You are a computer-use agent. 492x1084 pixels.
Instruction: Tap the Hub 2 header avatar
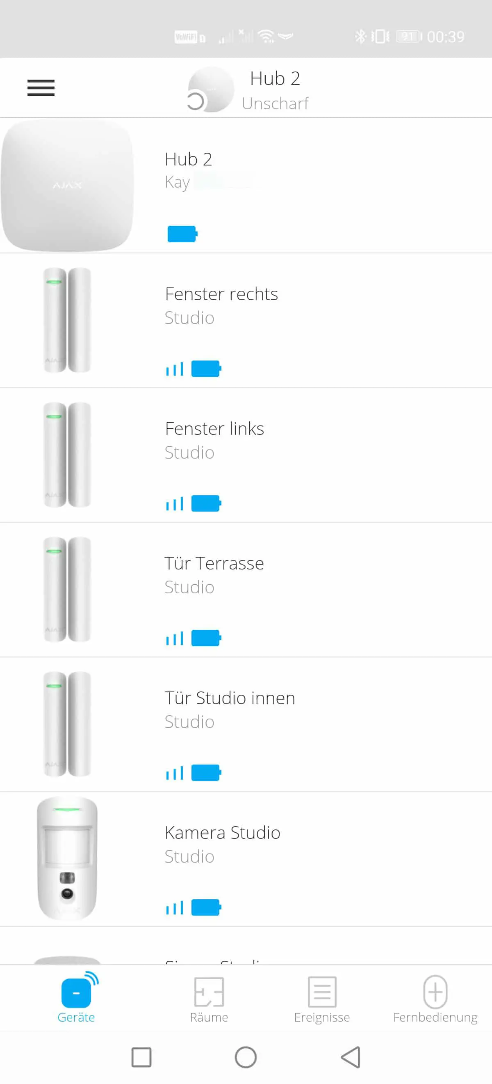pyautogui.click(x=210, y=89)
